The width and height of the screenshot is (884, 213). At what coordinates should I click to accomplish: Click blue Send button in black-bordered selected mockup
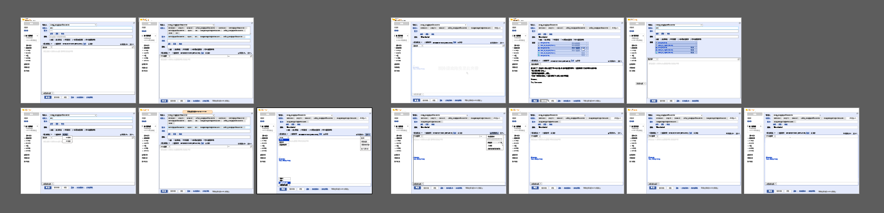coord(283,189)
